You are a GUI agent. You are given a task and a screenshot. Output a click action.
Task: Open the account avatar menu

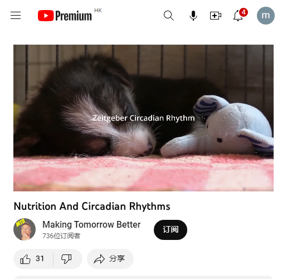pos(266,16)
